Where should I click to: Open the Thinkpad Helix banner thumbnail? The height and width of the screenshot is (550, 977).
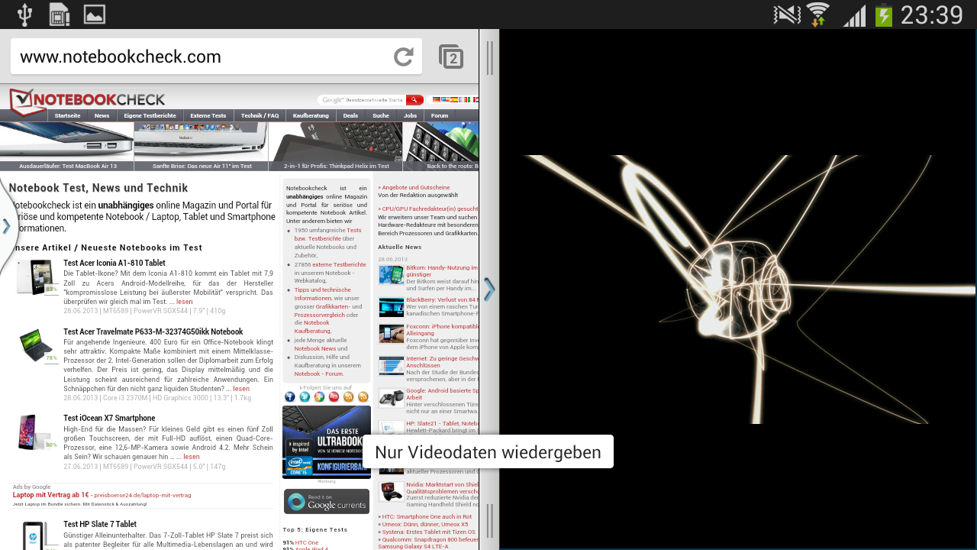point(336,145)
